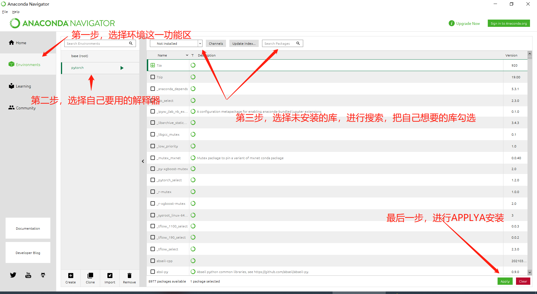Click the Upgrade Now info icon

pos(452,23)
